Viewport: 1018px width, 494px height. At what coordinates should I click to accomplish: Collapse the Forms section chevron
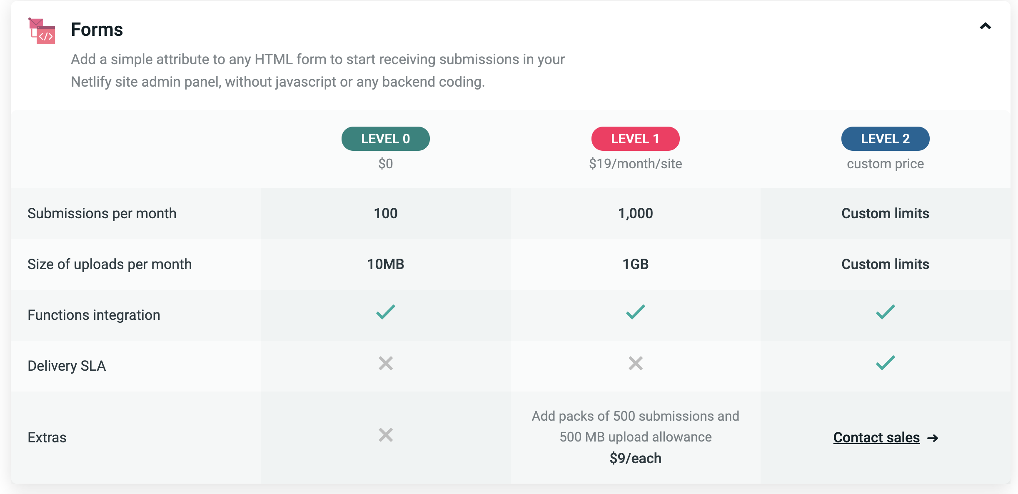985,26
